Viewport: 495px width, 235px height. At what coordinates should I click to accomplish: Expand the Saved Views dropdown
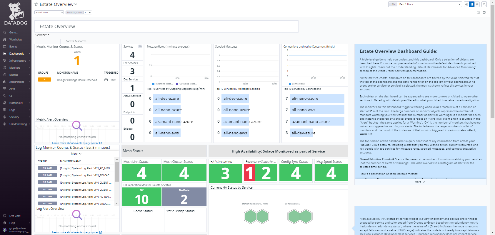click(49, 12)
